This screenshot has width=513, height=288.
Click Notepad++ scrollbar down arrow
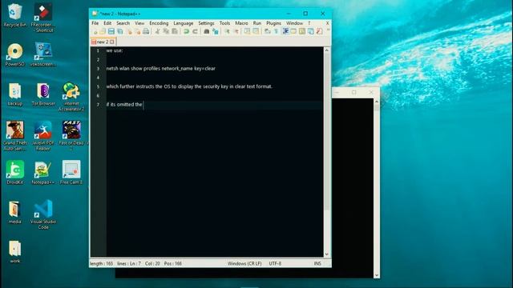pyautogui.click(x=326, y=254)
